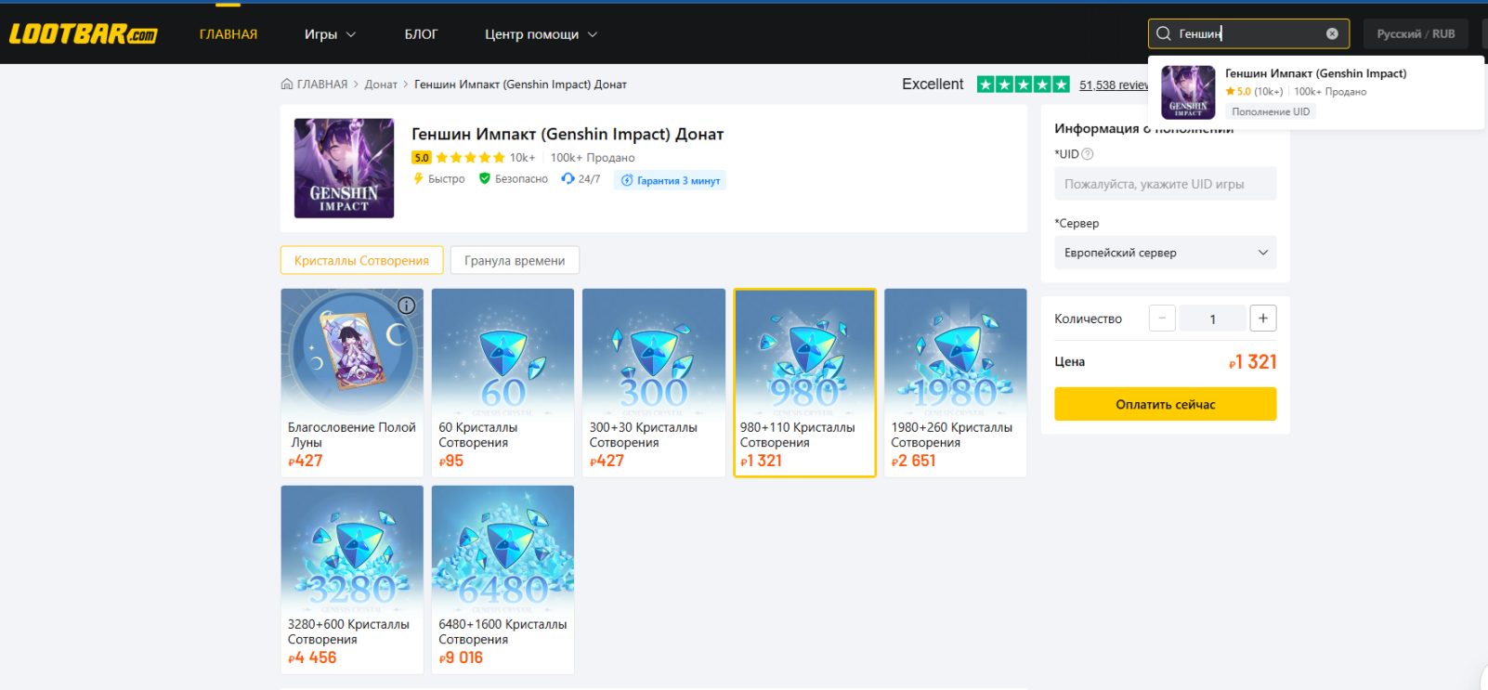1488x690 pixels.
Task: Clear the search field with the X icon
Action: pyautogui.click(x=1332, y=33)
